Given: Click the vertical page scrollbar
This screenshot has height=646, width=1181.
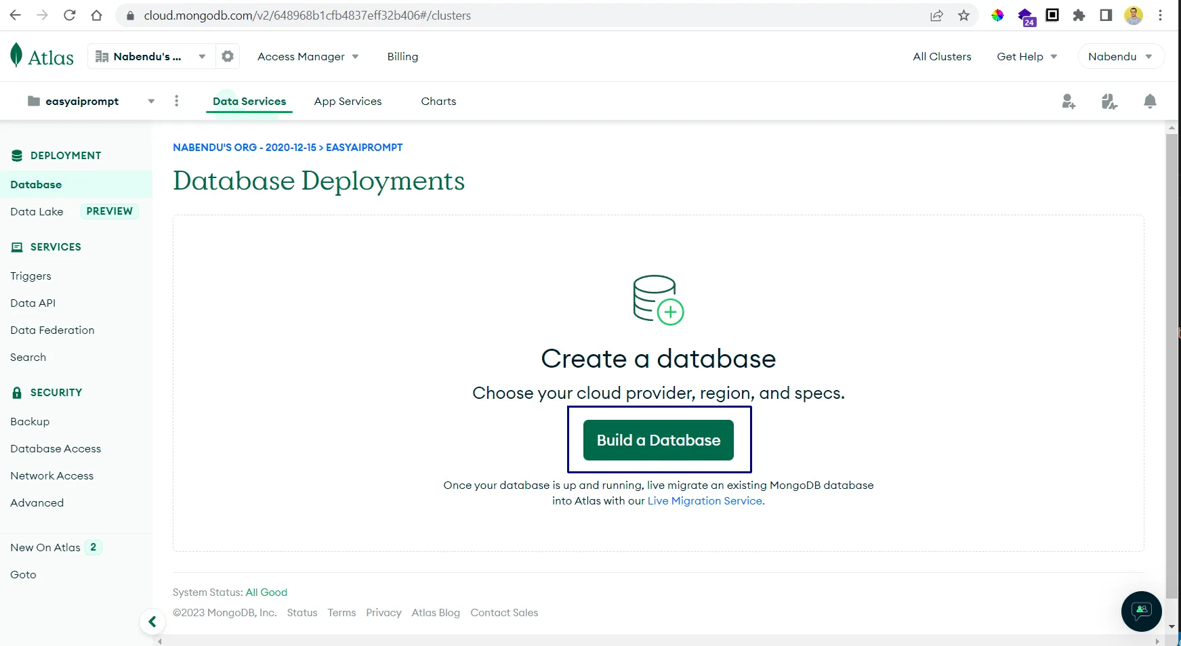Looking at the screenshot, I should click(1172, 366).
